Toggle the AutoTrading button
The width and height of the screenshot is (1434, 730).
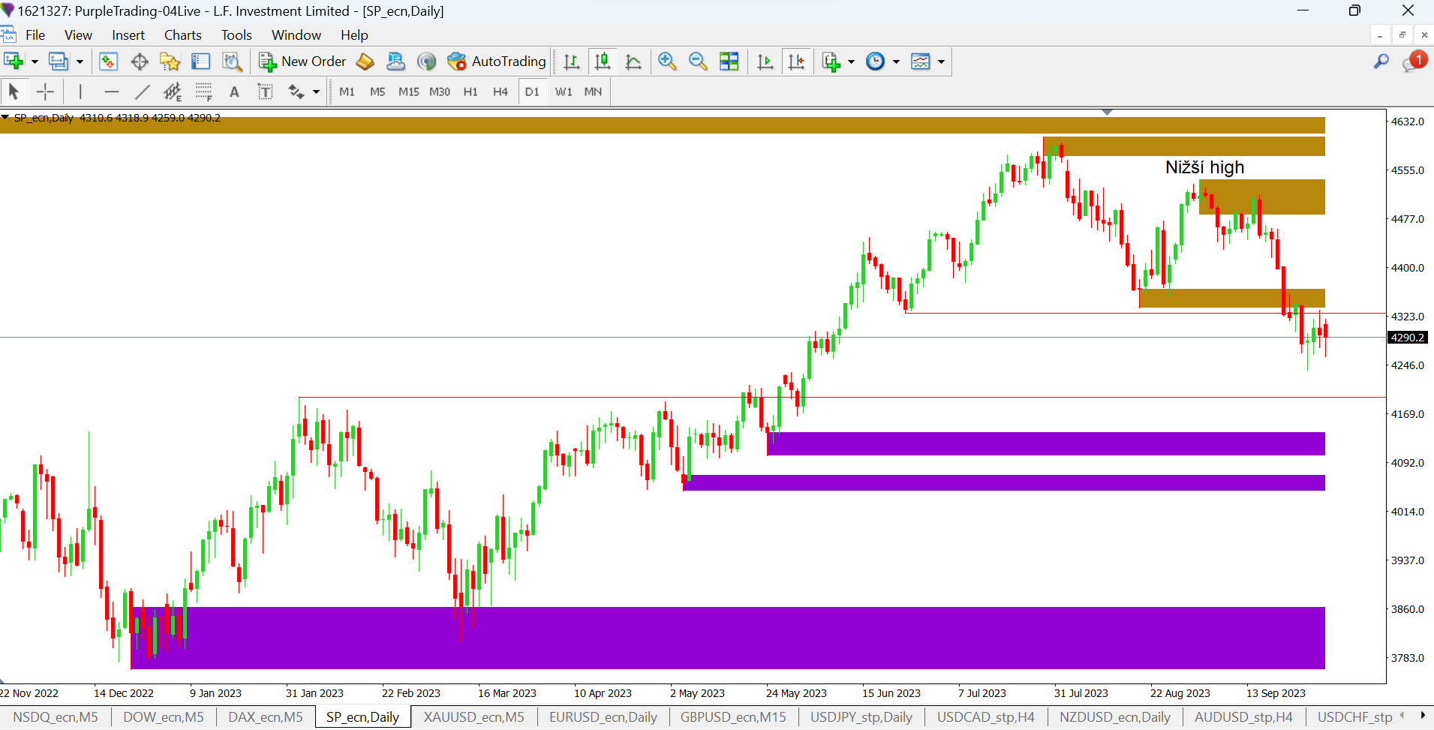click(496, 62)
